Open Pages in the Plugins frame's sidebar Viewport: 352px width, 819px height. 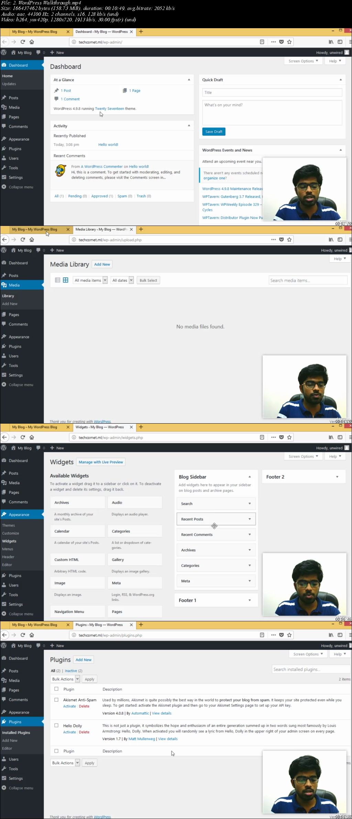pos(14,690)
